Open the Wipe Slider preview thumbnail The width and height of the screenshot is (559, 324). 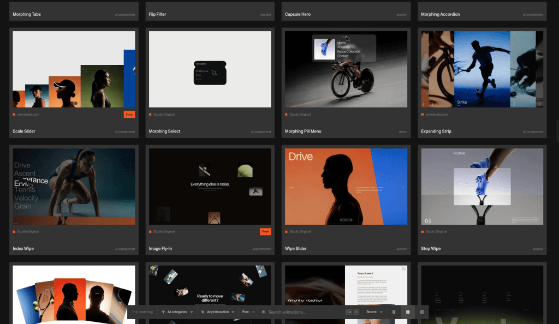346,187
